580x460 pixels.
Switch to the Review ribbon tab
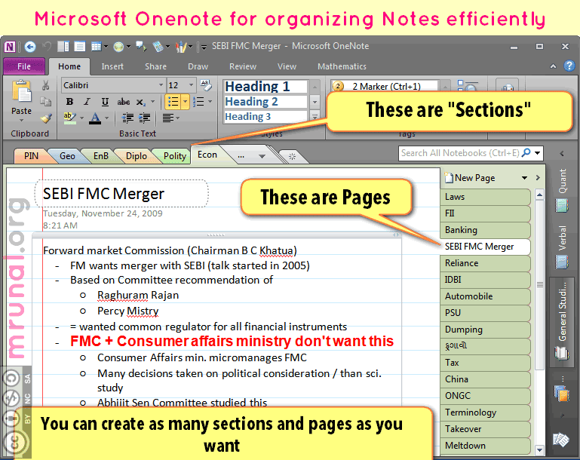(243, 66)
